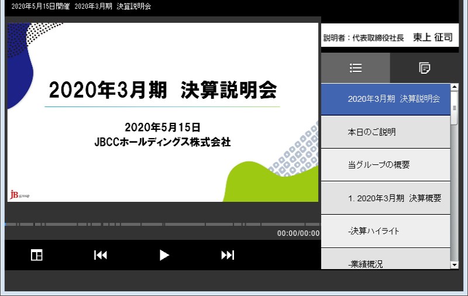The width and height of the screenshot is (468, 296).
Task: Open the chapter list tab
Action: point(356,68)
